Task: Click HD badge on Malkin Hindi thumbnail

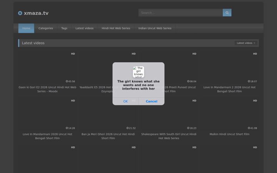Action: [x=255, y=101]
